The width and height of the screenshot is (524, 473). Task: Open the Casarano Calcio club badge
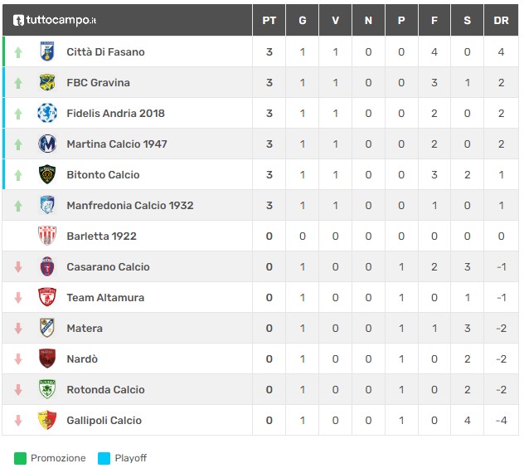(x=47, y=266)
